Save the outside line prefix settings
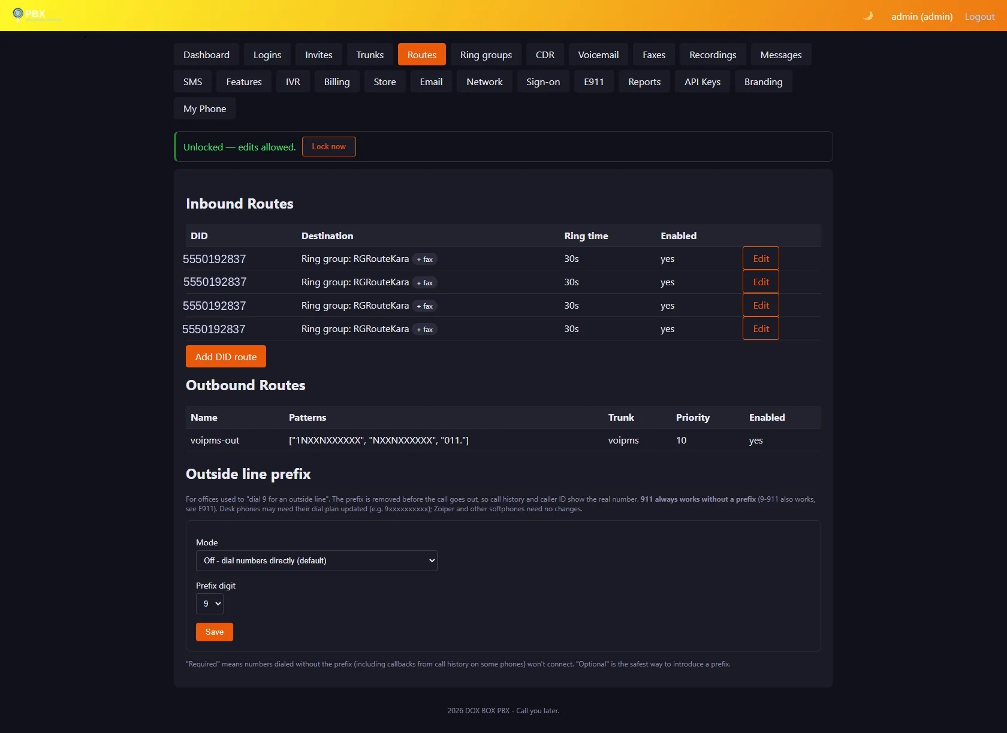Image resolution: width=1007 pixels, height=733 pixels. (215, 632)
